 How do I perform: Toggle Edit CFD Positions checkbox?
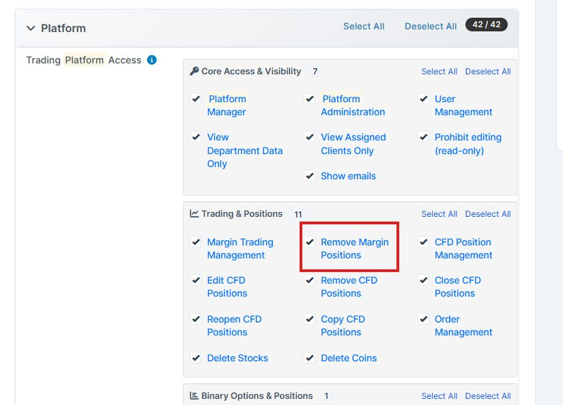point(196,280)
